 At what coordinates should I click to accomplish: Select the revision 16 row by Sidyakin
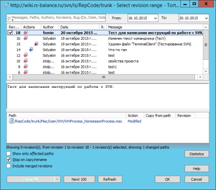point(105,38)
